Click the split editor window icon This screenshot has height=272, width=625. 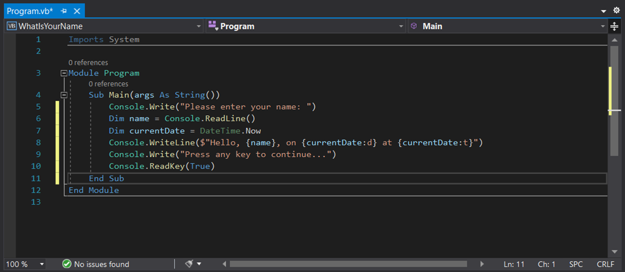pos(614,26)
